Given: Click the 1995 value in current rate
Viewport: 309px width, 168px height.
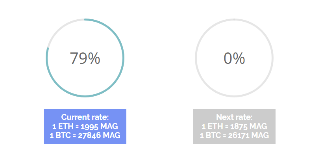Looking at the screenshot, I should pos(93,126).
